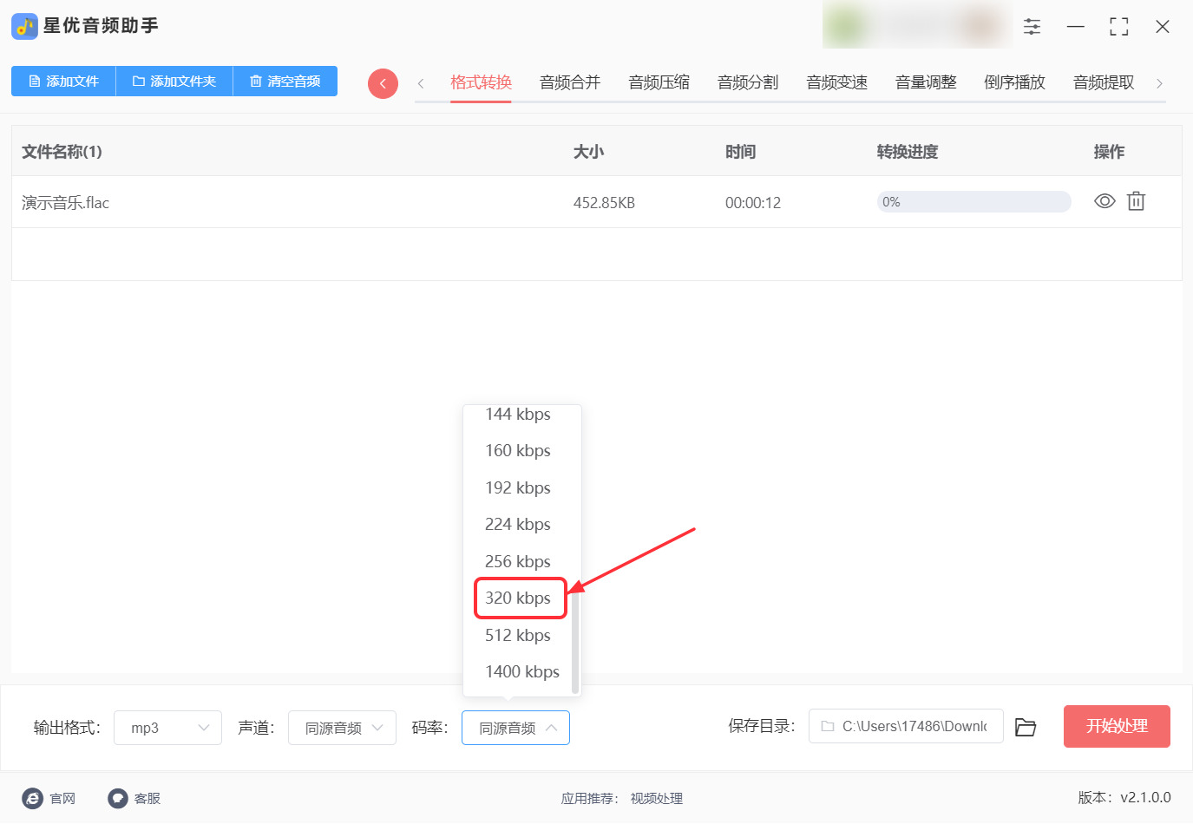
Task: Open the settings sliders icon in title bar
Action: point(1032,27)
